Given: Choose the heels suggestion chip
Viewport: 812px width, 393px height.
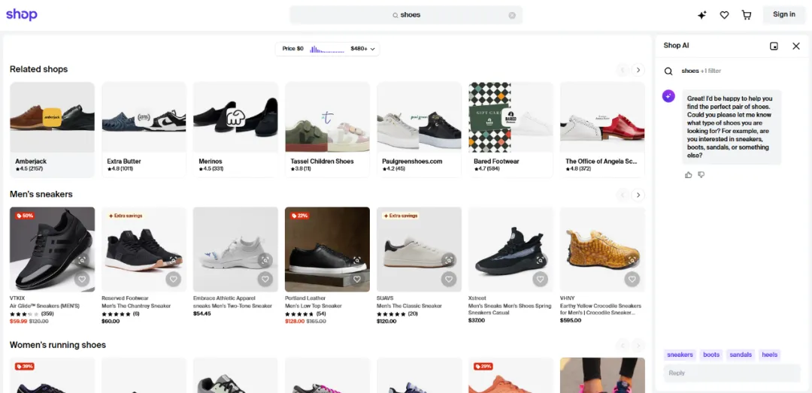Looking at the screenshot, I should [x=770, y=355].
